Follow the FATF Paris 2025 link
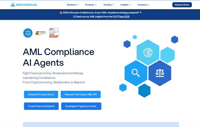This screenshot has width=200, height=127. pyautogui.click(x=121, y=17)
